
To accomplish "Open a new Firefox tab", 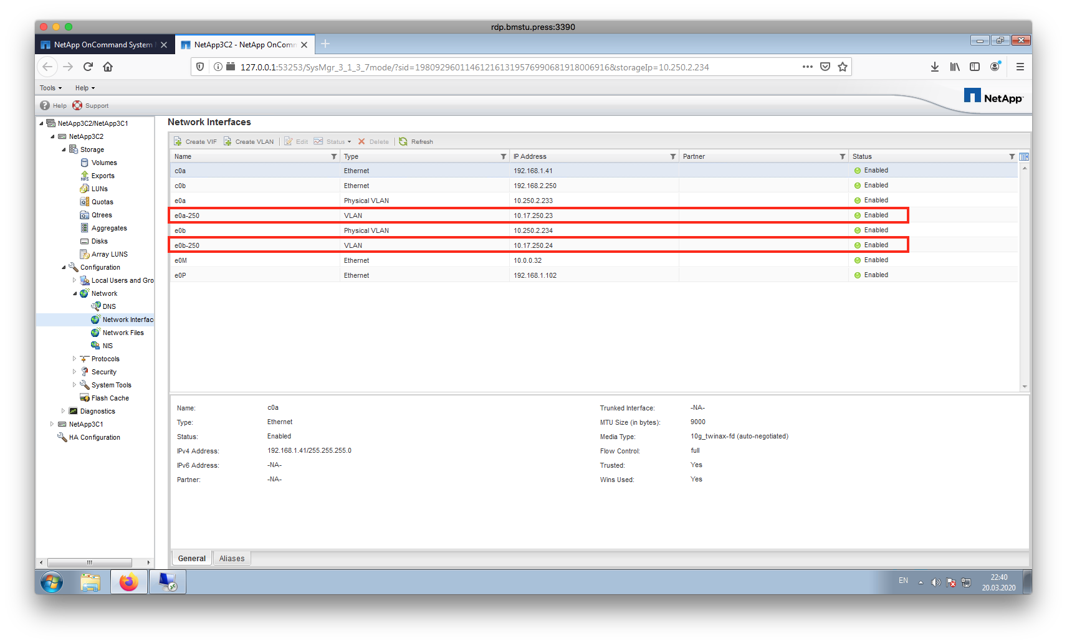I will [x=325, y=44].
